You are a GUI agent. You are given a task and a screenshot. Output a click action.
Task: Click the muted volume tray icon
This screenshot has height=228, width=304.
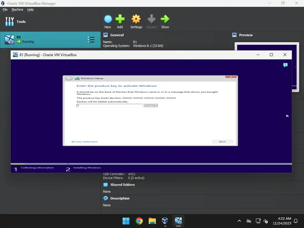266,221
